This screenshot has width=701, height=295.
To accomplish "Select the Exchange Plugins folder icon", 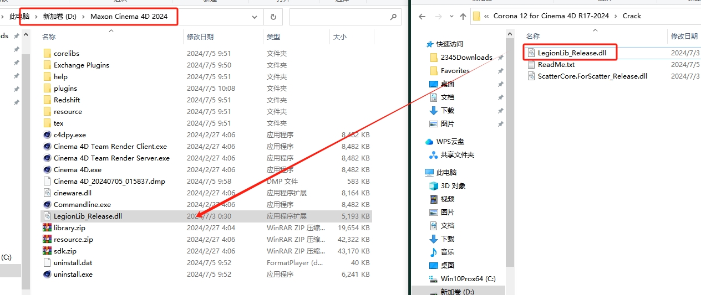I will pos(47,65).
